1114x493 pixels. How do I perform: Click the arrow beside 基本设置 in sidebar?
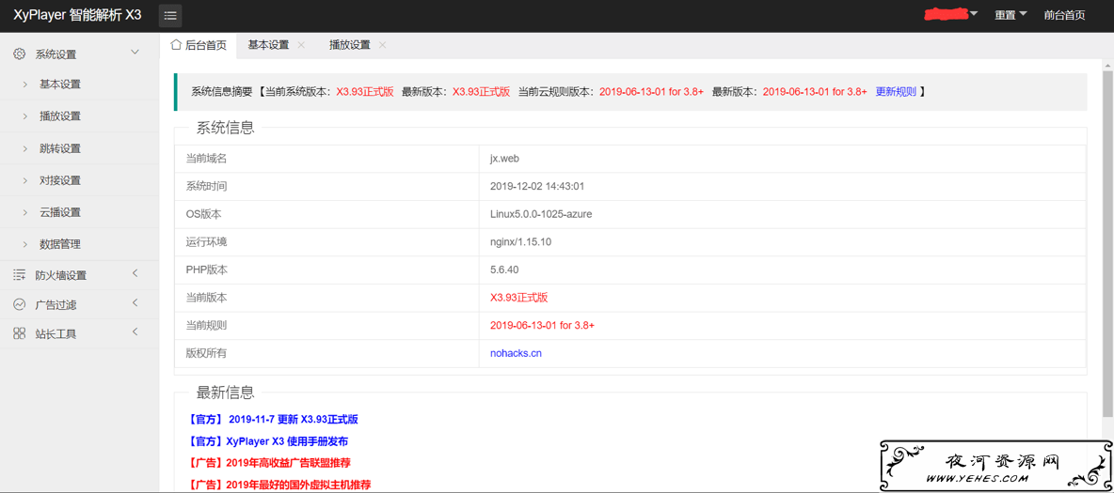(24, 85)
